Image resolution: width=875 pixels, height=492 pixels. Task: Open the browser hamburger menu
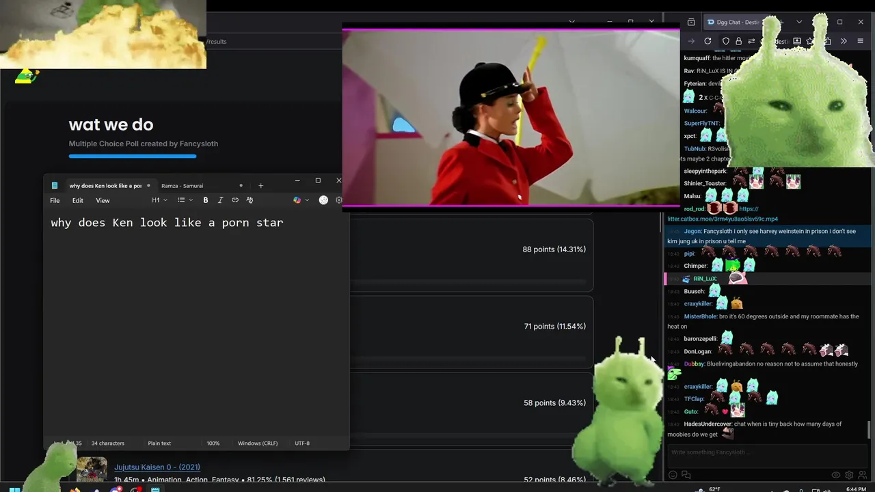(861, 41)
